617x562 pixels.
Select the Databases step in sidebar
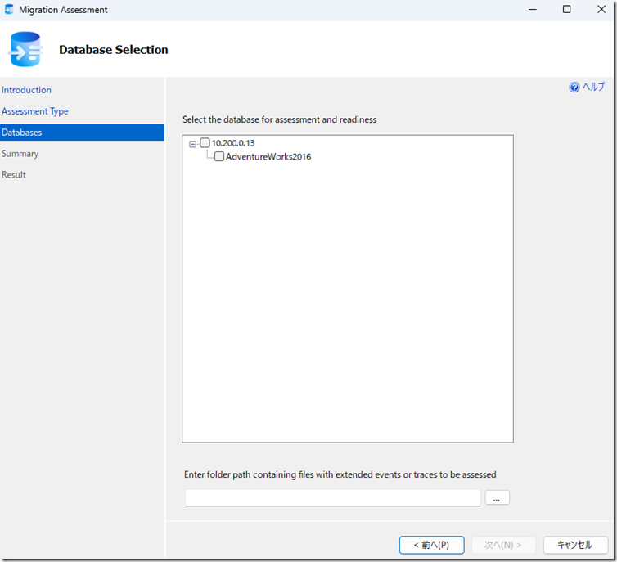(x=22, y=133)
